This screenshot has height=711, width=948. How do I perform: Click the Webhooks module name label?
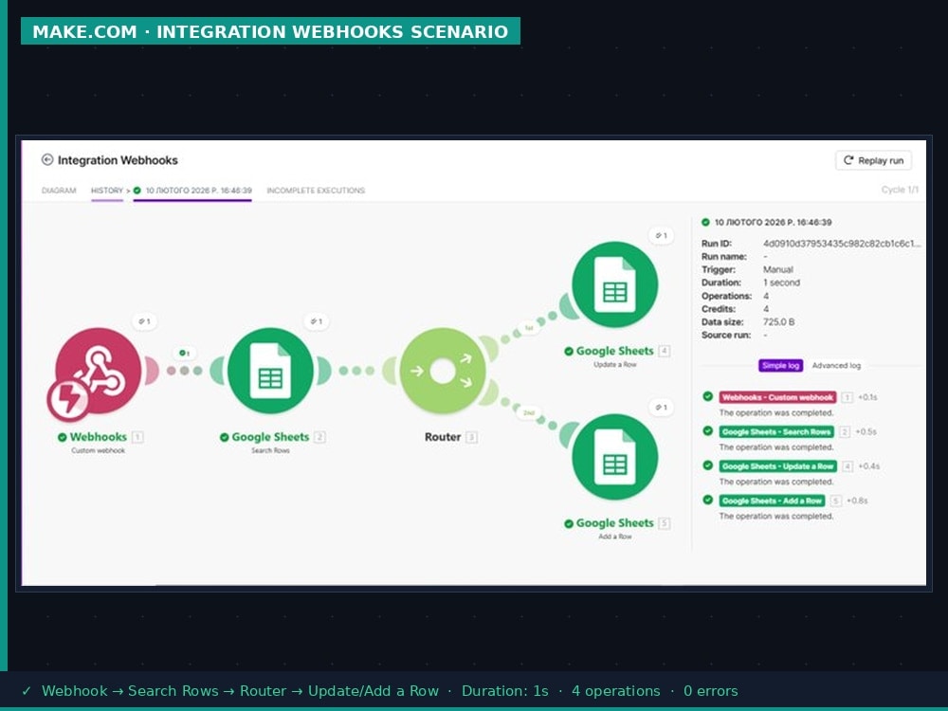click(98, 437)
